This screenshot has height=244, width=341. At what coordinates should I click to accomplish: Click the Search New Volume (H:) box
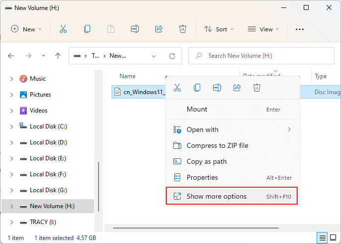click(x=261, y=56)
